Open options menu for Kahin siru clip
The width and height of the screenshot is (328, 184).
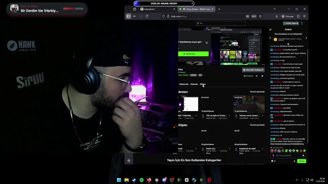[229, 149]
